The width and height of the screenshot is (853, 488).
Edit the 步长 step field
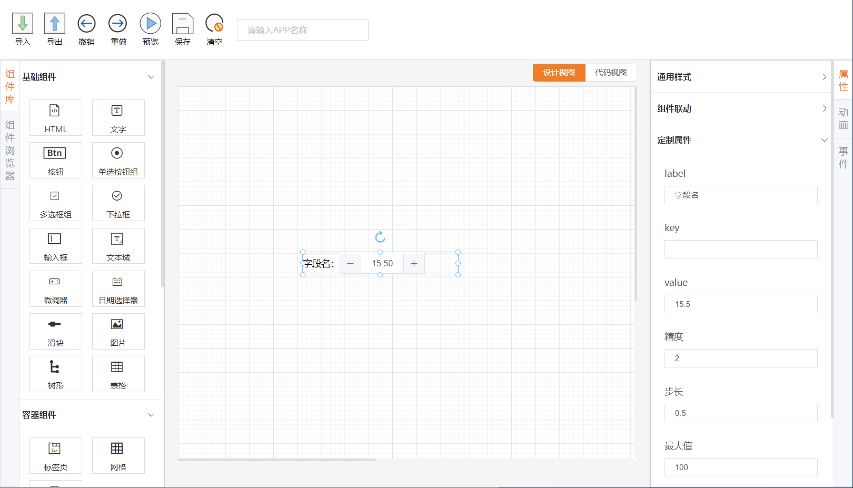[x=741, y=413]
